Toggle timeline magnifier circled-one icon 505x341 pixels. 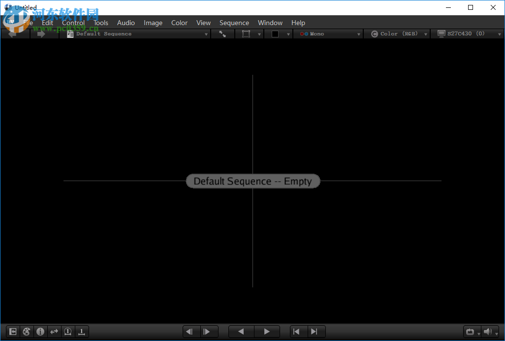(68, 332)
